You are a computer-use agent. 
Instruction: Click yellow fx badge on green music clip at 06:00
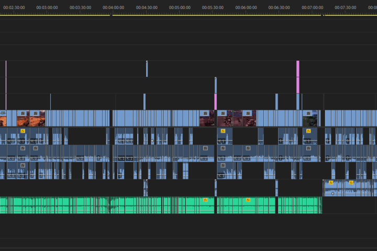point(248,200)
